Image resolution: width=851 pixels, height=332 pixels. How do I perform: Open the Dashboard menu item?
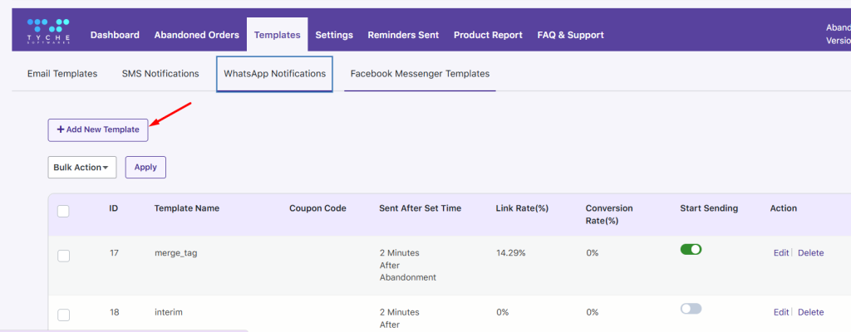point(115,35)
